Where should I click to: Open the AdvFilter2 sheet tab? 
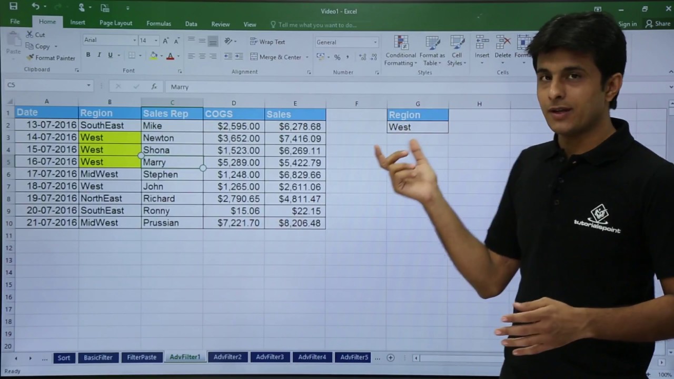(227, 357)
